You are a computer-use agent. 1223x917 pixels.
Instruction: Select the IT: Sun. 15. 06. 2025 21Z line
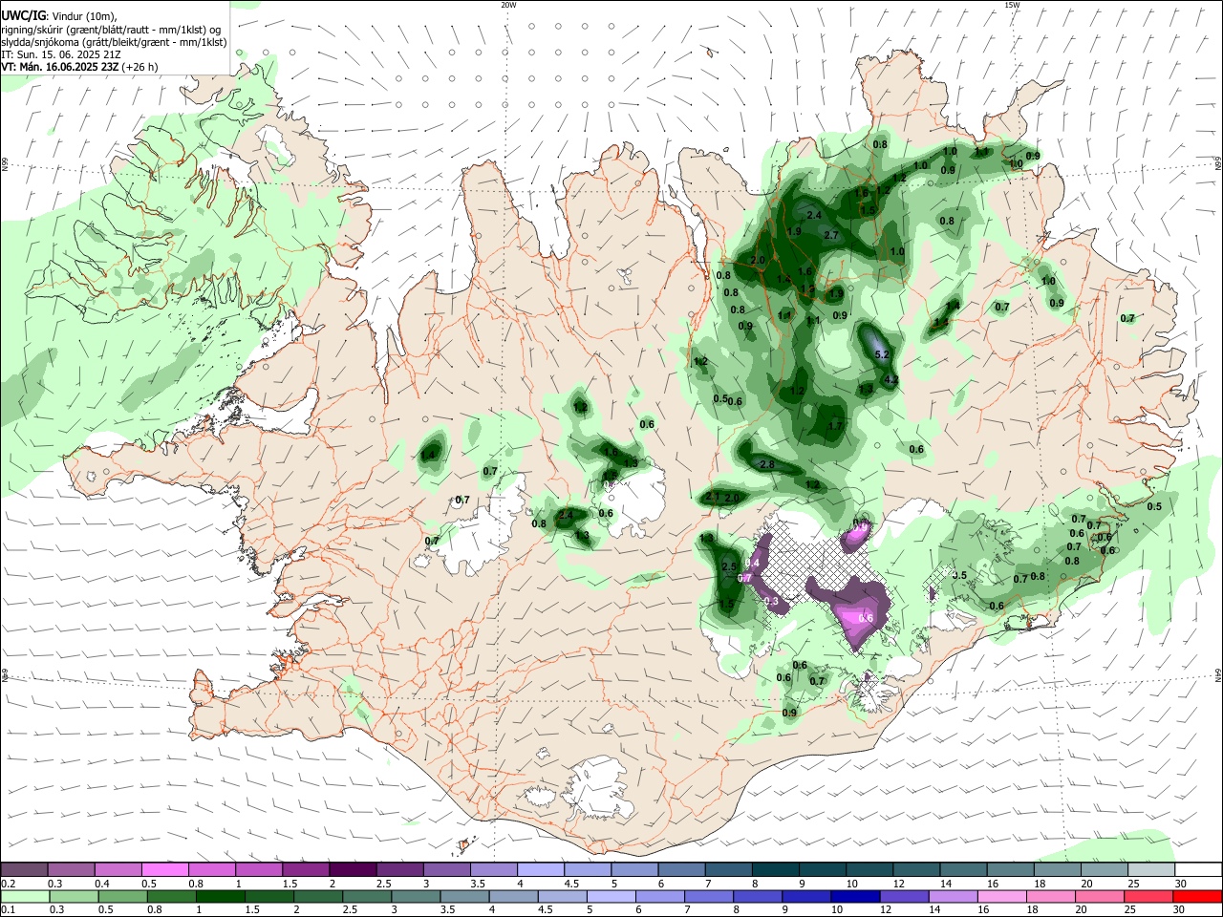point(61,54)
